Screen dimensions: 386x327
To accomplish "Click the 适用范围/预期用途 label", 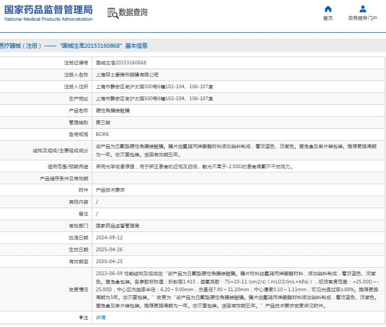I will pyautogui.click(x=67, y=167).
